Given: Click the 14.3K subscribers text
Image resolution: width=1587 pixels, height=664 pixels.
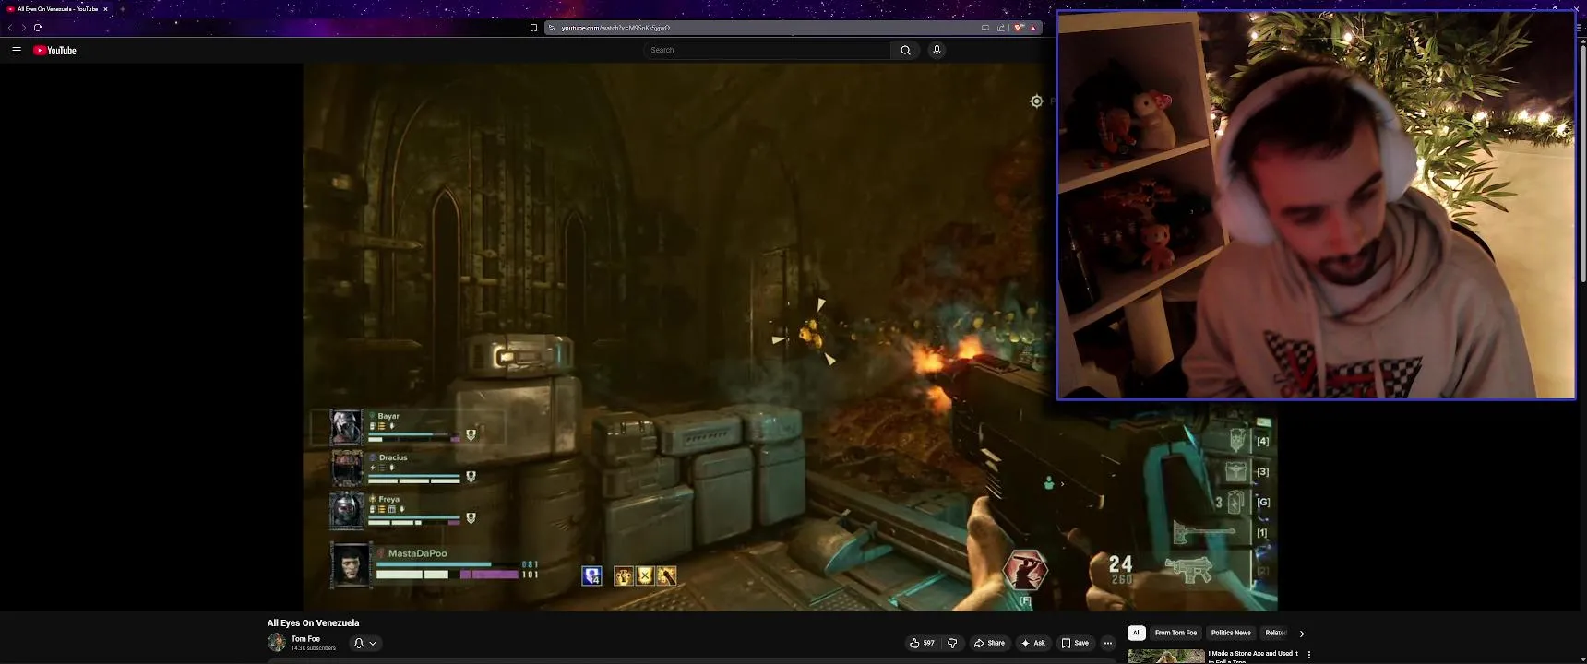Looking at the screenshot, I should 314,648.
